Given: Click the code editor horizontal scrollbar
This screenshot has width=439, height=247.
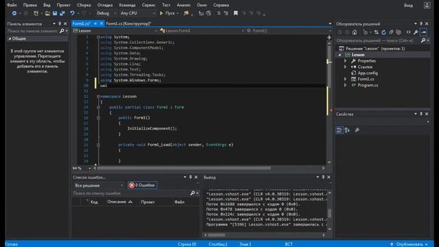Looking at the screenshot, I should coord(184,168).
